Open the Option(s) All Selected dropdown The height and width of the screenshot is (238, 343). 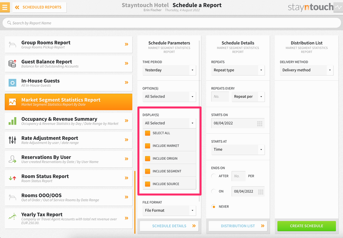pos(169,97)
